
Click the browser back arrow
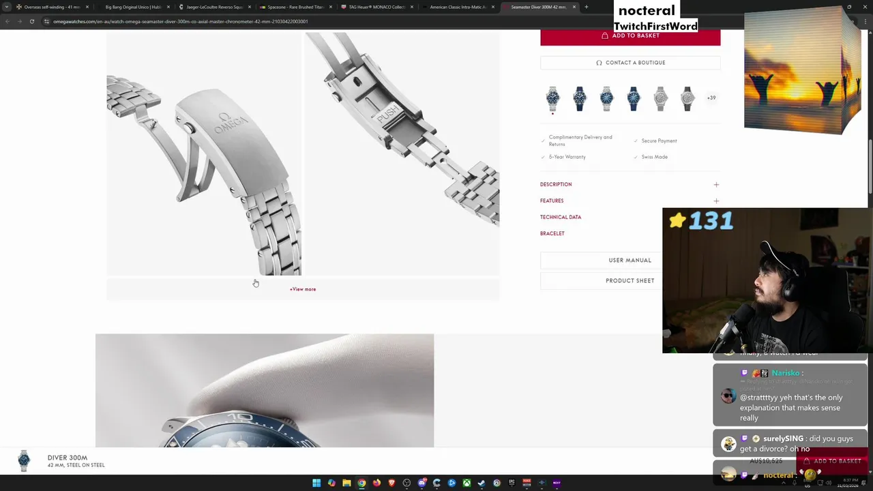pyautogui.click(x=7, y=21)
